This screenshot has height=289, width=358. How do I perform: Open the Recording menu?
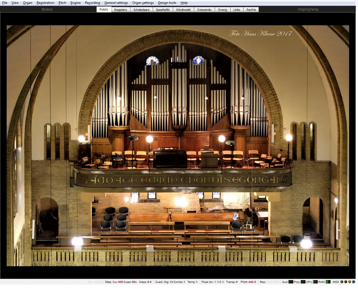93,3
